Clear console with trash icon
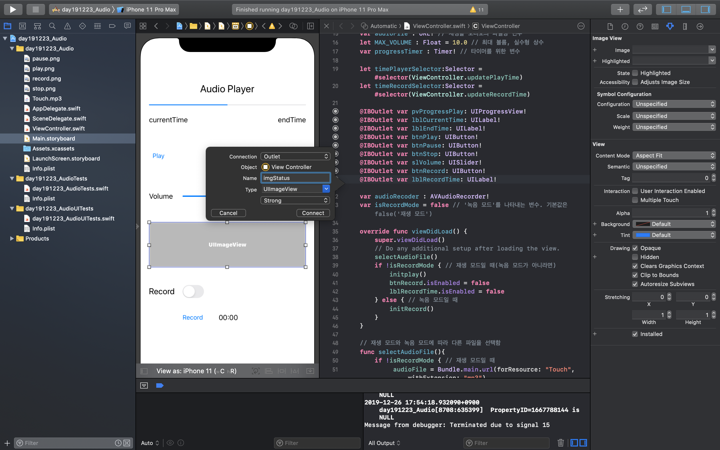The image size is (720, 450). click(560, 442)
